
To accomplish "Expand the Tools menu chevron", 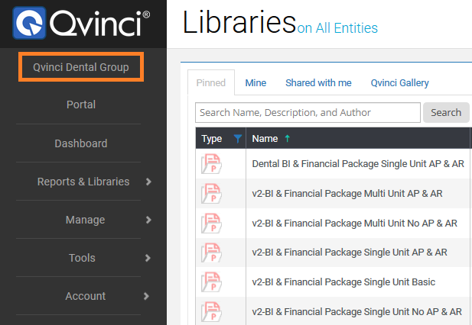I will 148,258.
